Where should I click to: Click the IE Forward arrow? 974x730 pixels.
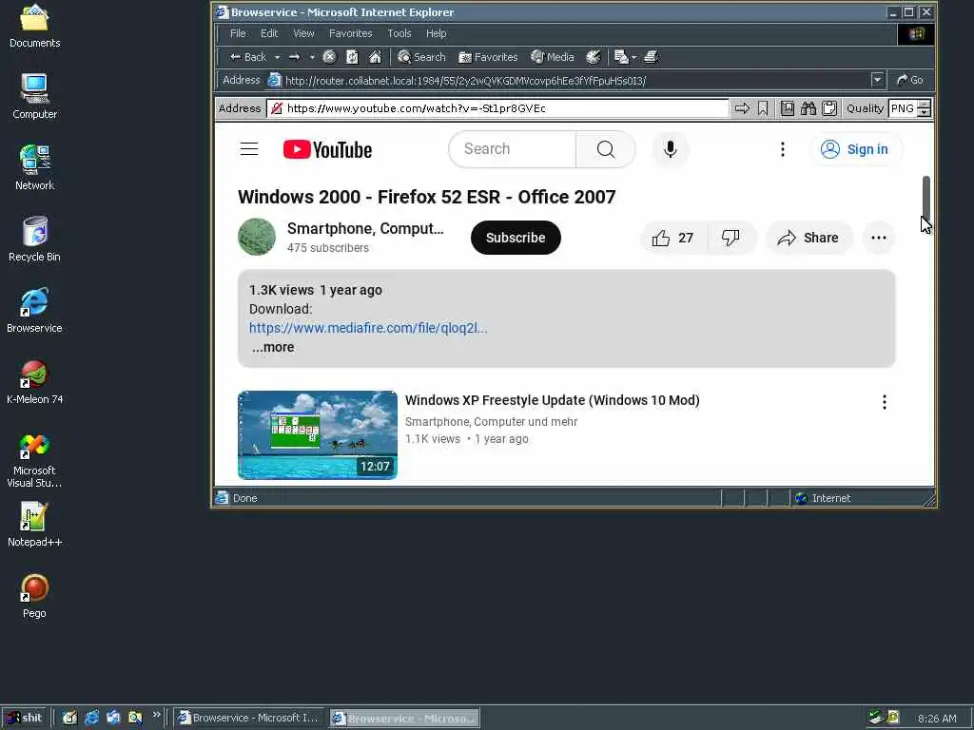coord(295,57)
